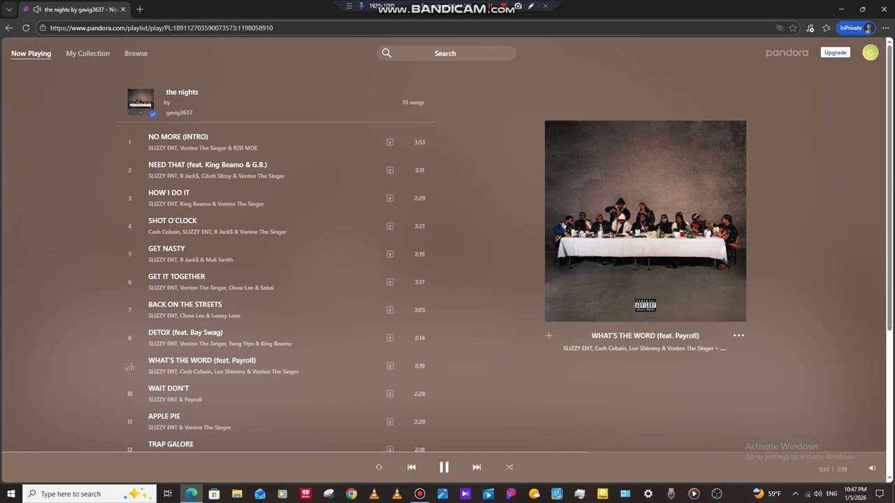Mute the tab using its audio icon

(x=36, y=10)
